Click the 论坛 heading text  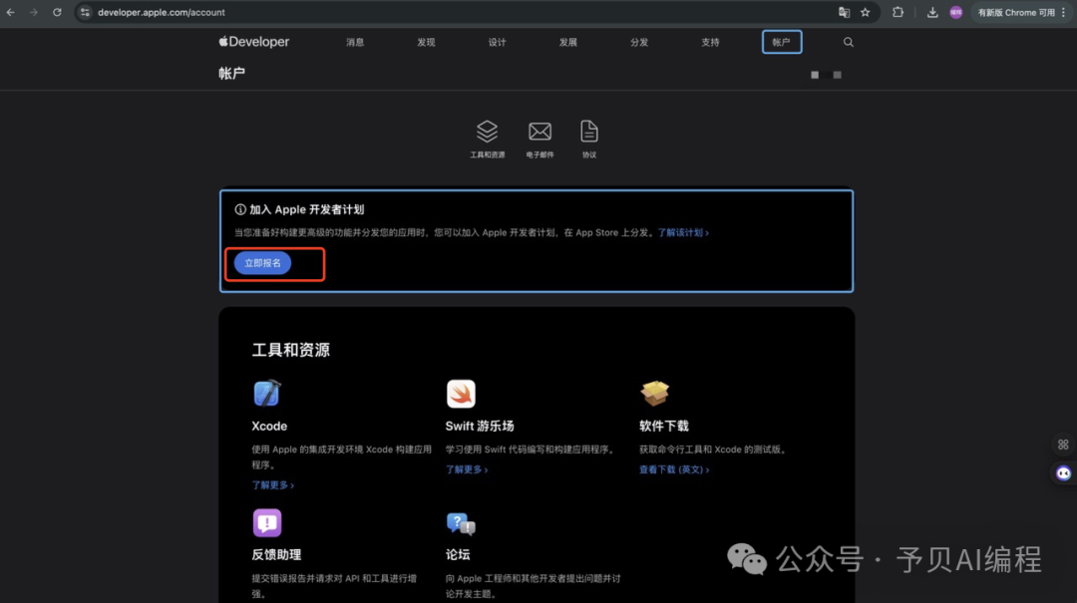point(458,554)
